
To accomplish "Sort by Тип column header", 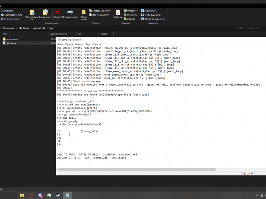I will click(87, 34).
